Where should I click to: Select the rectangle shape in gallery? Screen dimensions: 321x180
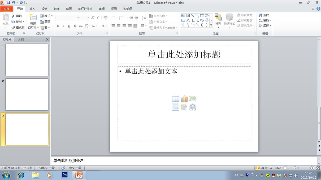202,16
